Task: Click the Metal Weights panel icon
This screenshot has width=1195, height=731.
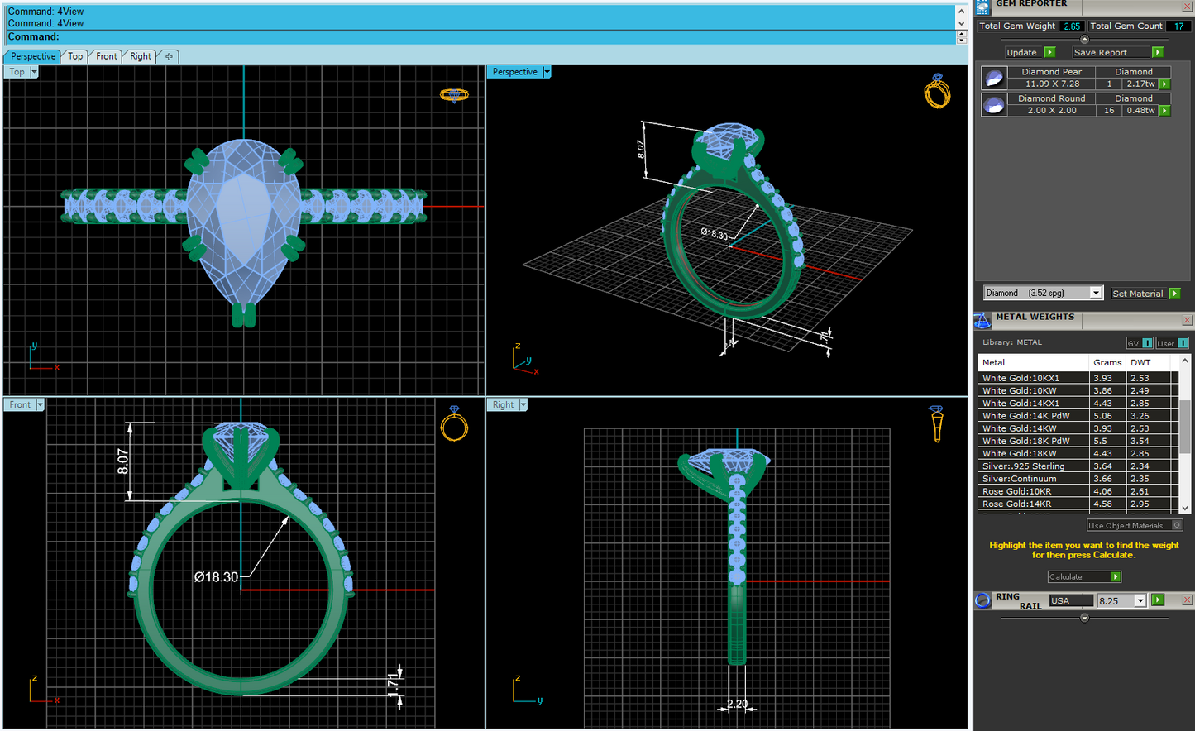Action: coord(982,321)
